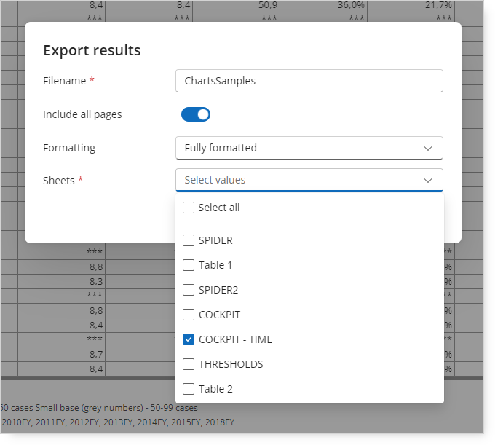Click the Sheets label

pyautogui.click(x=59, y=181)
